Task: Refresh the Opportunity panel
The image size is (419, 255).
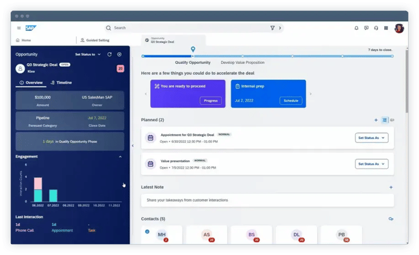Action: (110, 54)
